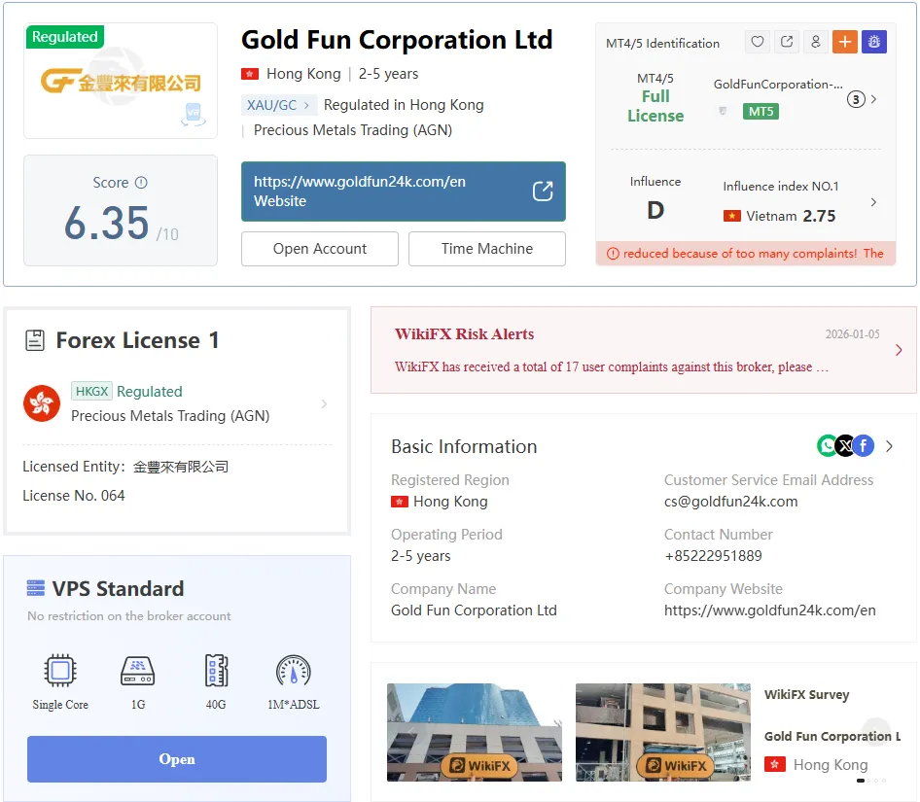Click the reduced because of complaints banner
The width and height of the screenshot is (920, 802).
tap(746, 254)
